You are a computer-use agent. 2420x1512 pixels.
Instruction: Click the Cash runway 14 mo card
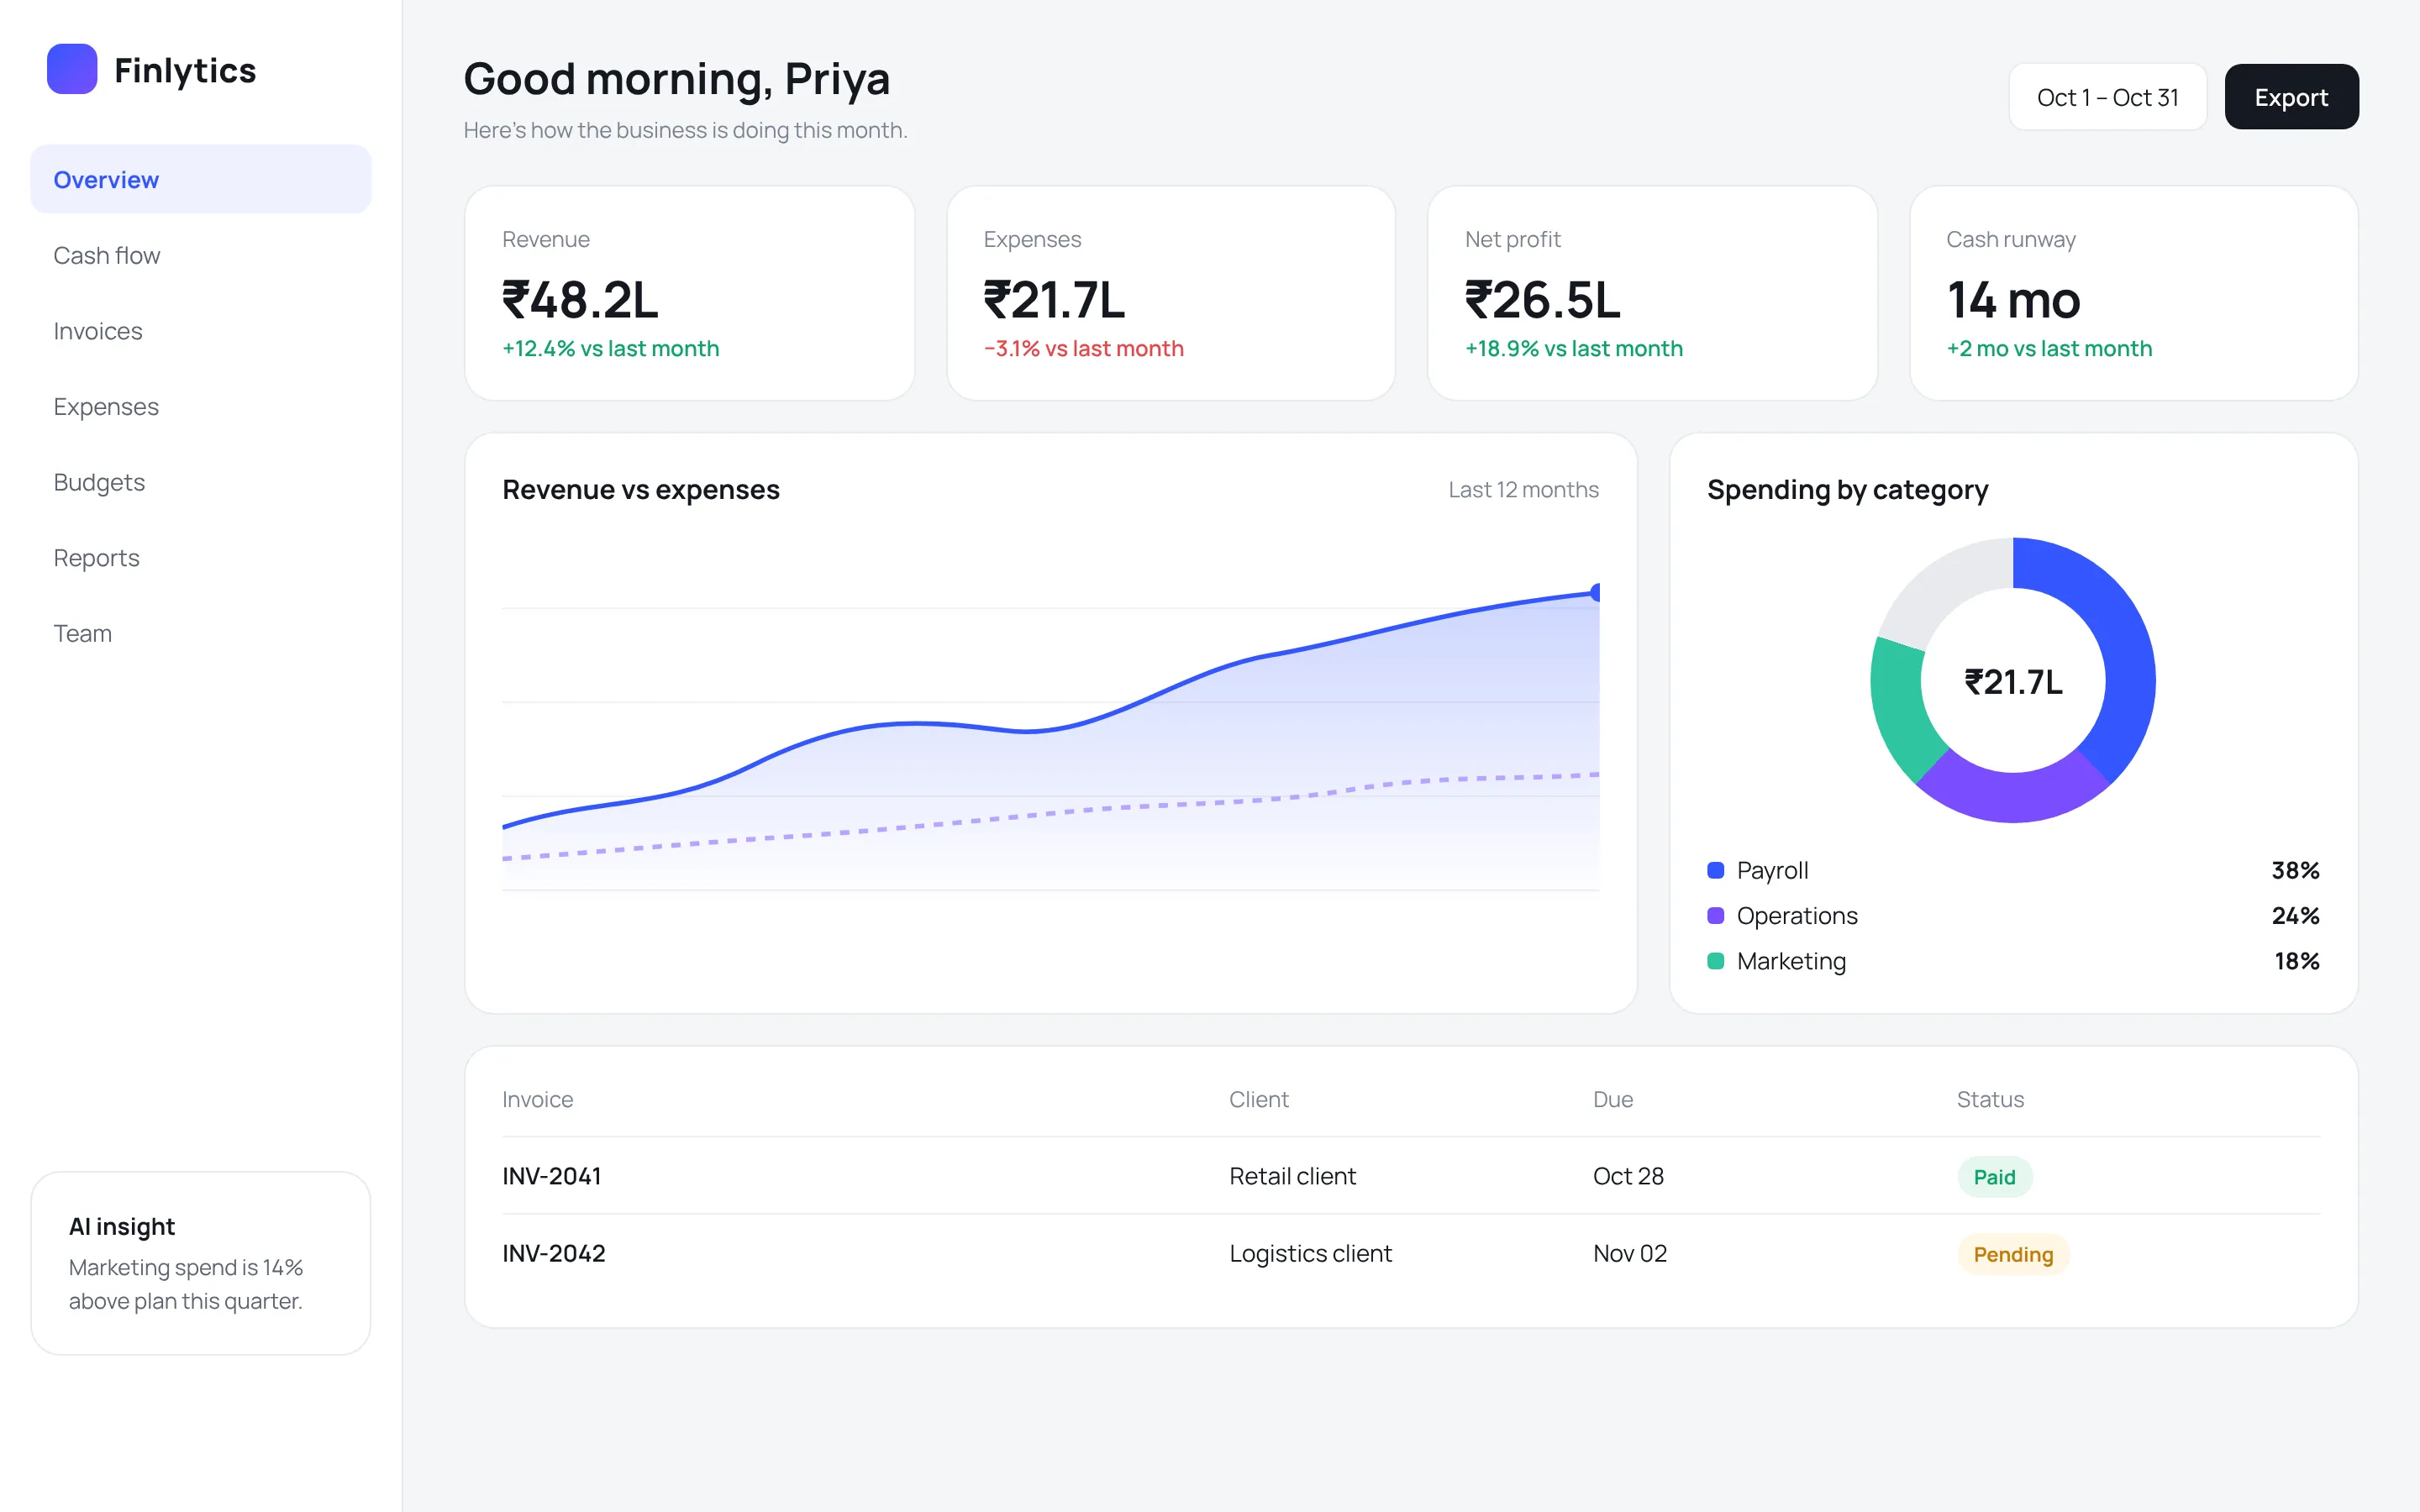[x=2134, y=293]
